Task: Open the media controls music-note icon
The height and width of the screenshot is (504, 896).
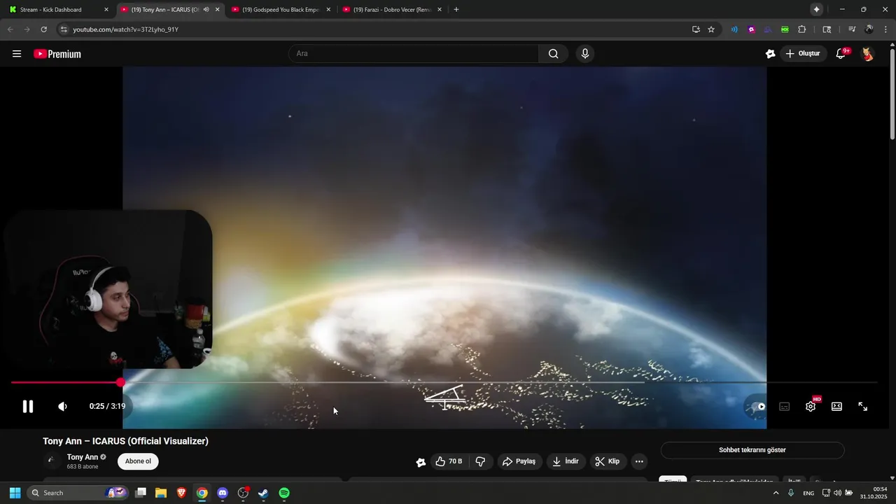Action: (x=852, y=29)
